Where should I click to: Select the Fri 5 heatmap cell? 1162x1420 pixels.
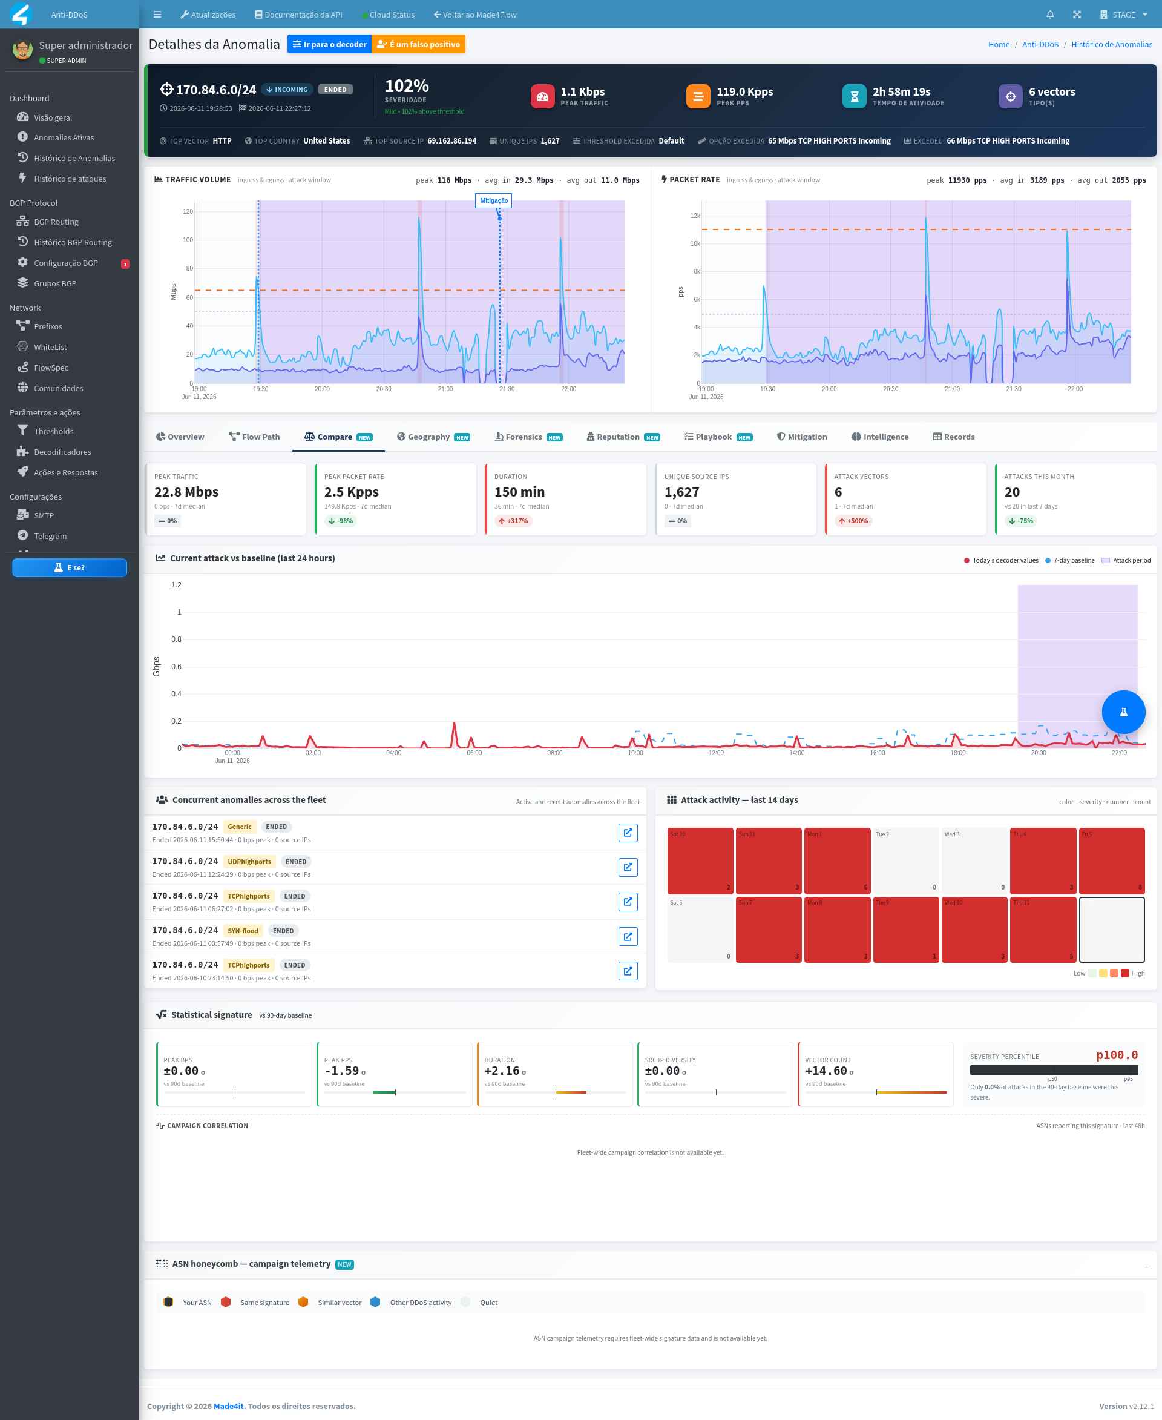[x=1111, y=860]
